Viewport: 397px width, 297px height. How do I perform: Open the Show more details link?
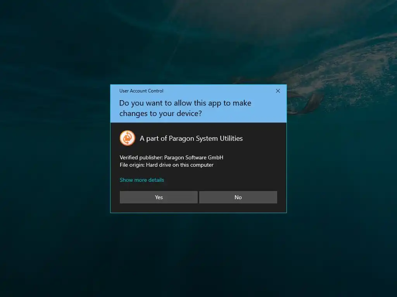click(142, 180)
